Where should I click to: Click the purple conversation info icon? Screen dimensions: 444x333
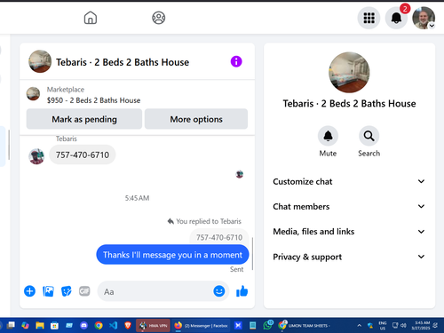[x=236, y=61]
